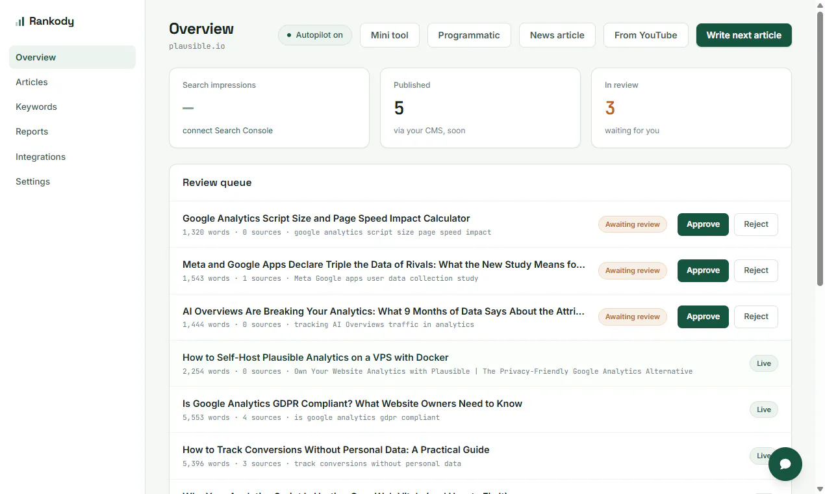The height and width of the screenshot is (494, 825).
Task: Click the Mini tool button
Action: pyautogui.click(x=390, y=35)
